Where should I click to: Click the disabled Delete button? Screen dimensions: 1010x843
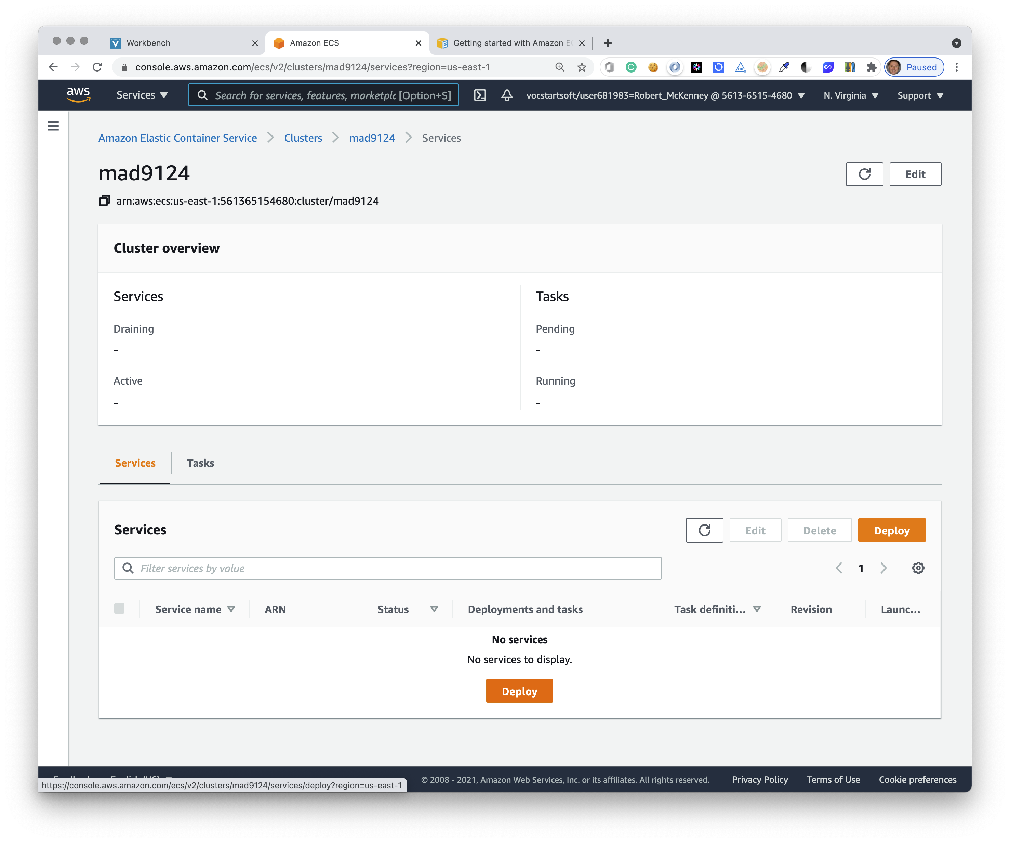click(x=820, y=530)
